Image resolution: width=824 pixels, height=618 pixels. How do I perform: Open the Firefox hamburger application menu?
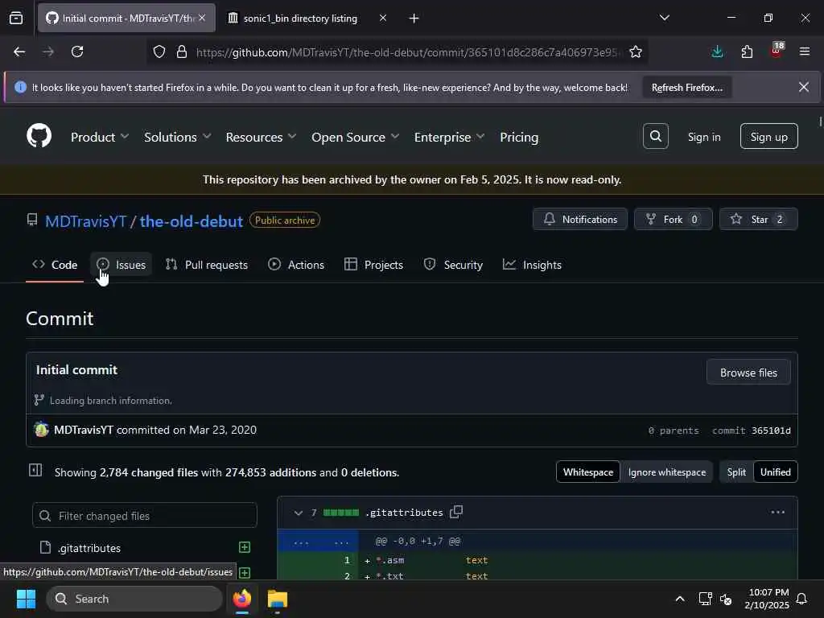[x=805, y=51]
